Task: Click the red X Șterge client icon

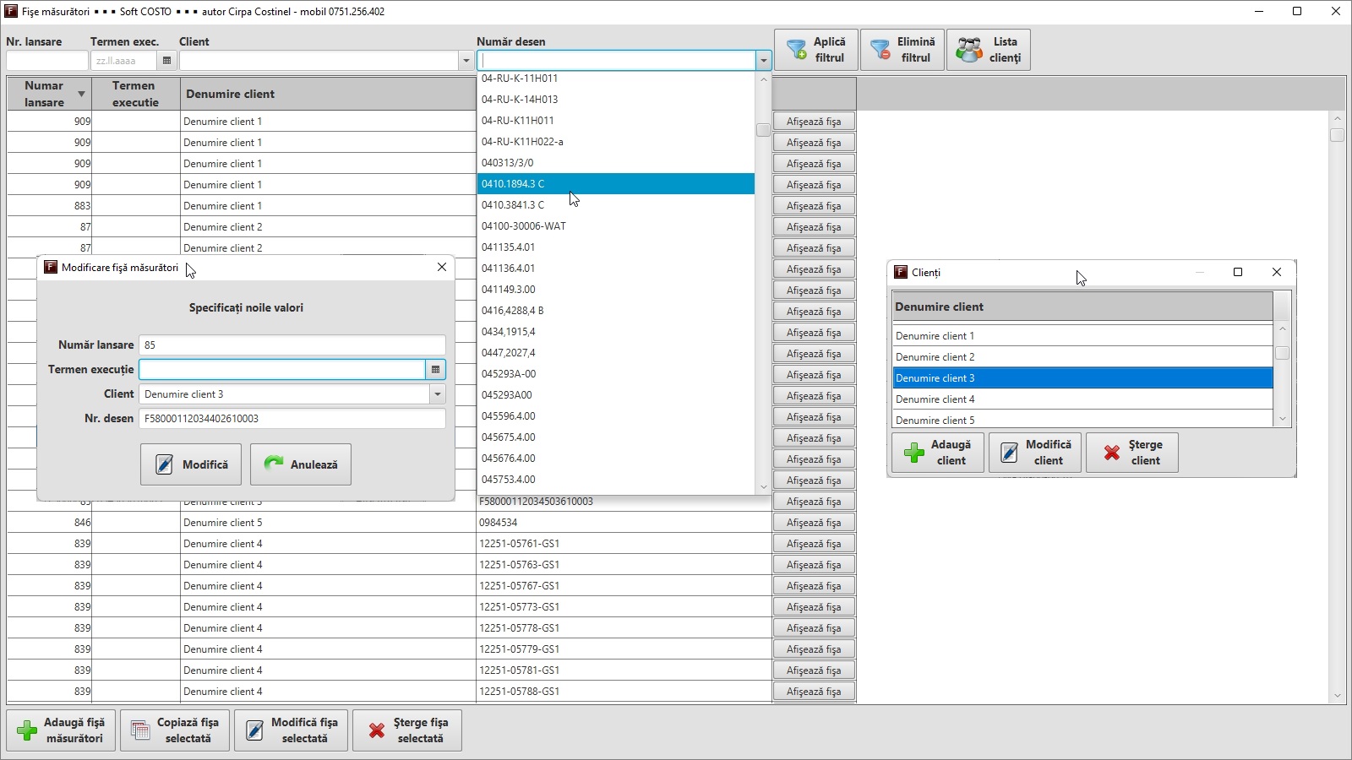Action: click(1112, 453)
